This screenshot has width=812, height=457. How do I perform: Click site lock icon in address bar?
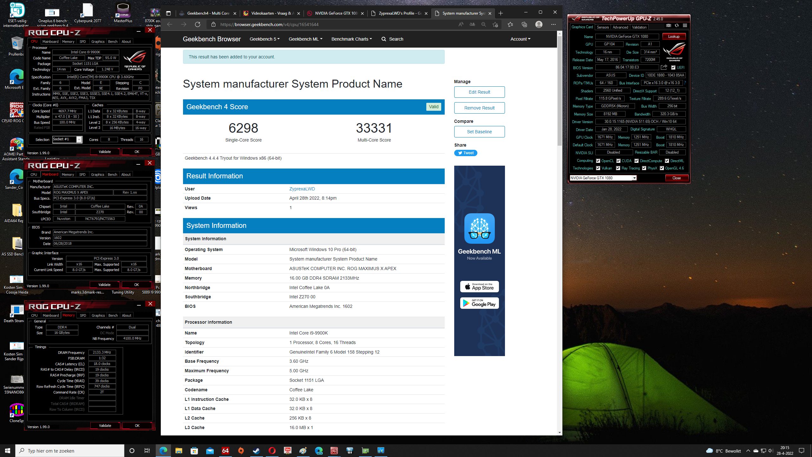click(213, 24)
